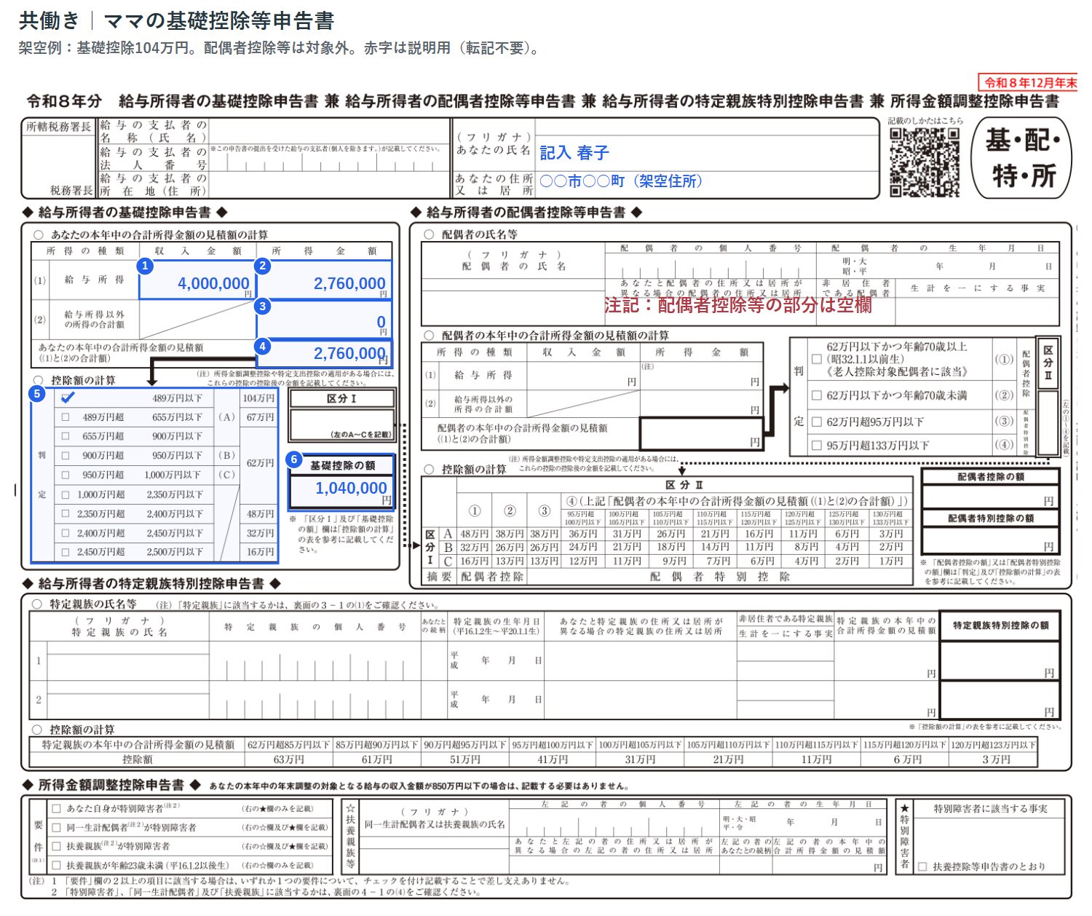This screenshot has height=916, width=1092.
Task: Check 同一生計配偶者が特別障害者 requirement box
Action: click(56, 827)
